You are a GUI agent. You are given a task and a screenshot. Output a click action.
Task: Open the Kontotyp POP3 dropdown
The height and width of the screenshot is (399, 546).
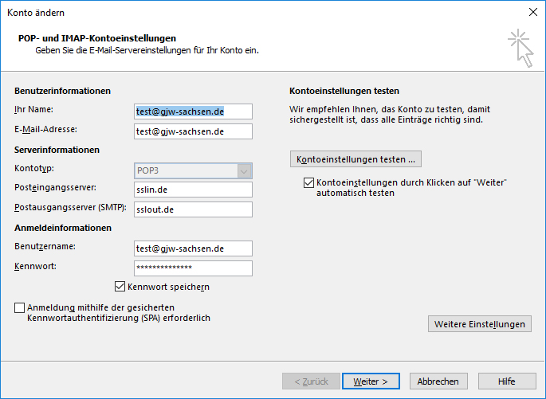[193, 170]
